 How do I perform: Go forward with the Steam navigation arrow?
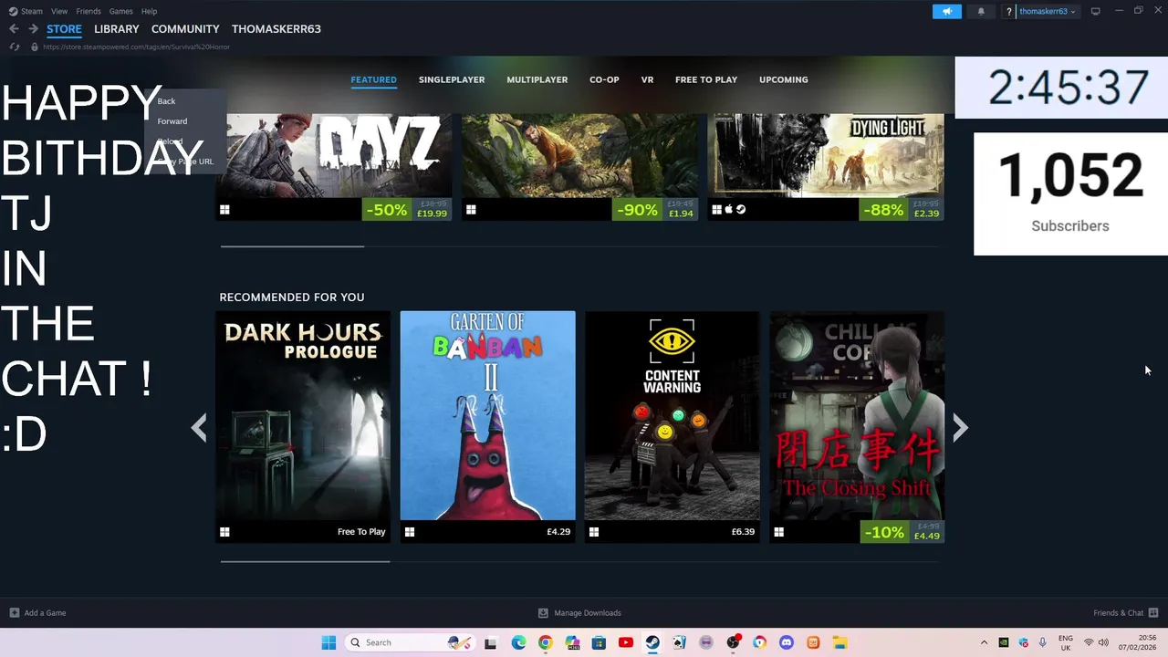(x=33, y=29)
